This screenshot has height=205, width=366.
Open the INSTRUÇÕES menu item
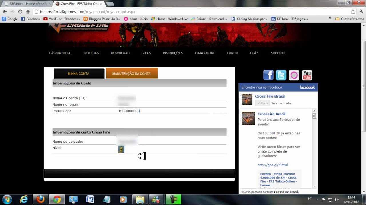(173, 53)
